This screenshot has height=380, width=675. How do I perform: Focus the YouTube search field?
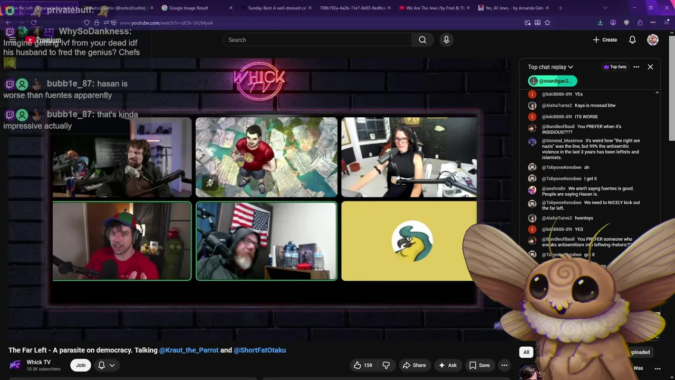coord(316,40)
